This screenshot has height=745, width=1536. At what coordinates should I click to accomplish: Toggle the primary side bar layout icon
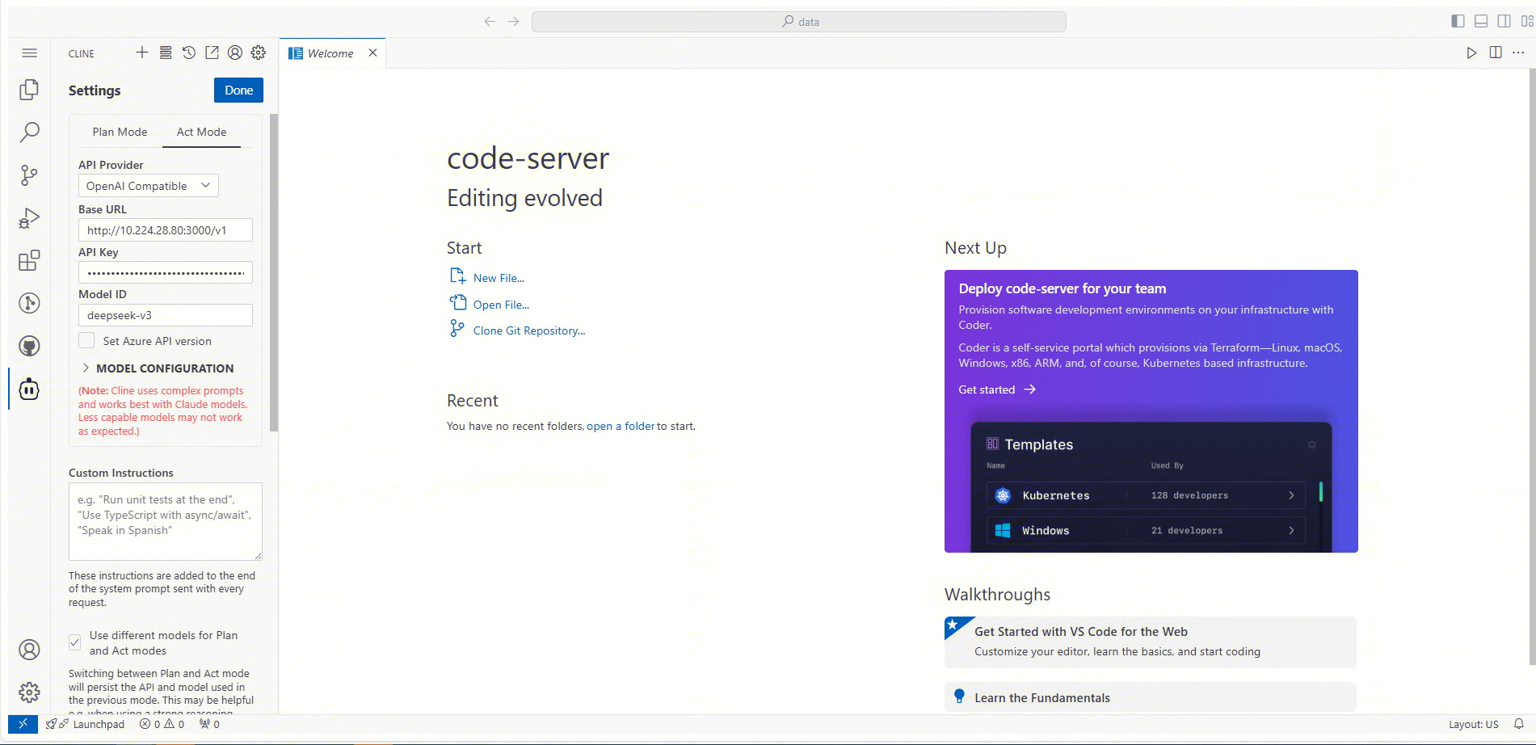click(1458, 22)
